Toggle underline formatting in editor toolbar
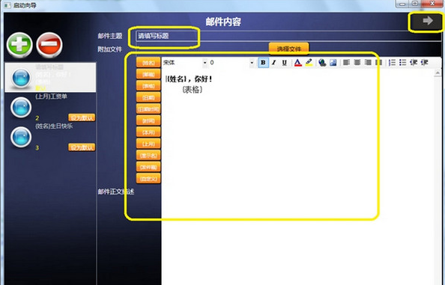The image size is (445, 285). coord(285,62)
